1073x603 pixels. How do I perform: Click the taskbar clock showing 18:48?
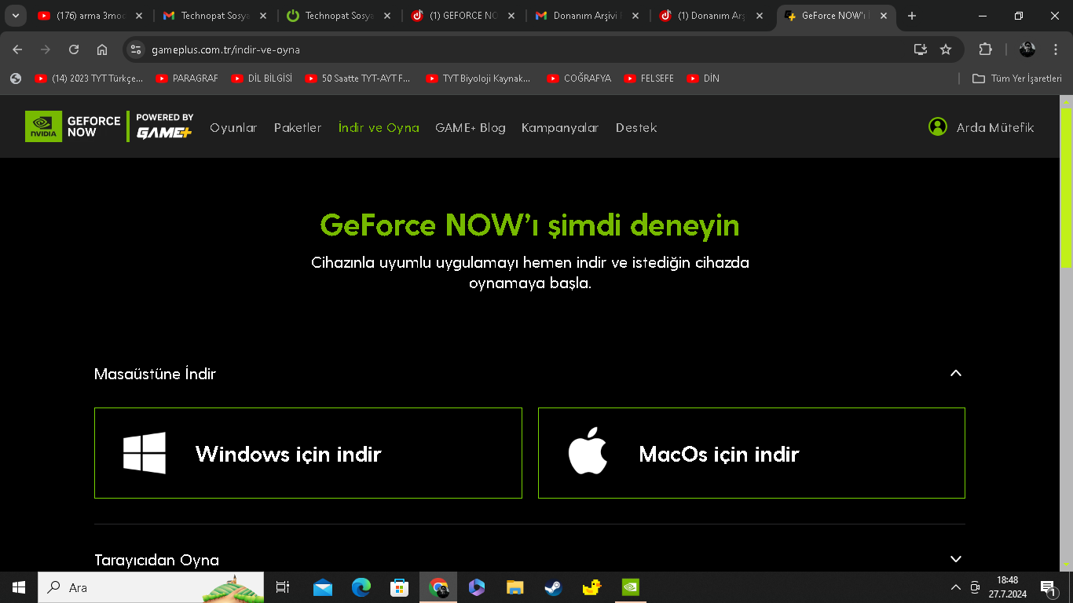coord(1007,587)
